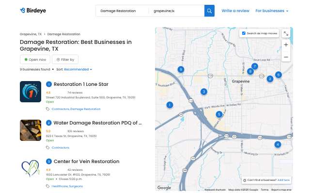The image size is (310, 193).
Task: Click the Google logo on map
Action: (x=164, y=188)
